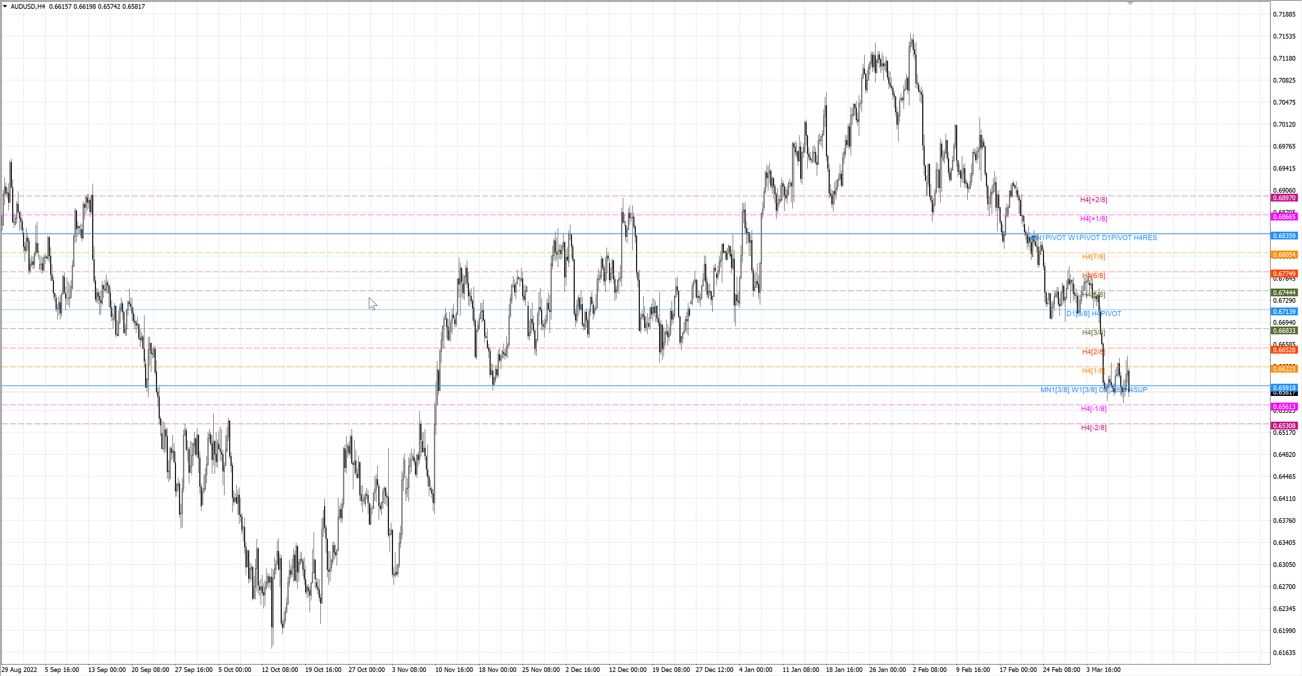Click 29 Aug 2022 date label
The height and width of the screenshot is (676, 1302).
tap(19, 670)
